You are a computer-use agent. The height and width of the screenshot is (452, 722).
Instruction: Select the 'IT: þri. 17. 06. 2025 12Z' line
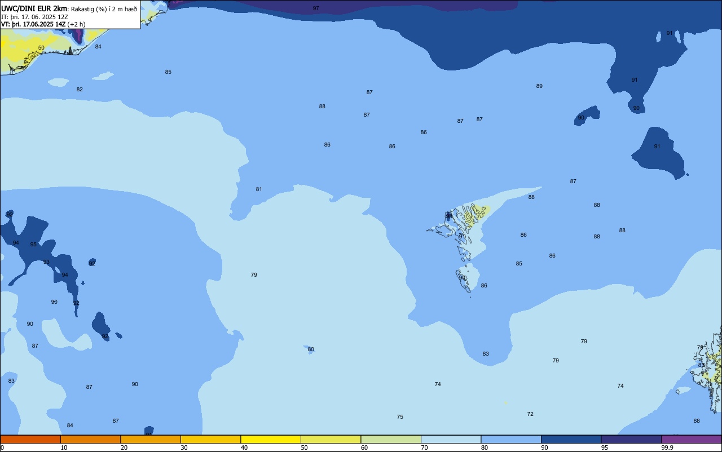point(34,17)
